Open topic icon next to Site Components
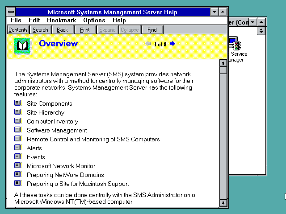286x214 pixels. pyautogui.click(x=18, y=103)
